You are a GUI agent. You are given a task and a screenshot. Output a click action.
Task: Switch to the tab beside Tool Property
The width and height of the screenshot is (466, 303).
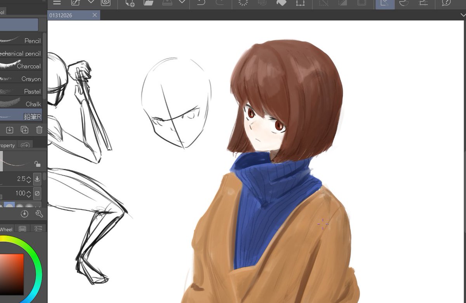point(25,145)
